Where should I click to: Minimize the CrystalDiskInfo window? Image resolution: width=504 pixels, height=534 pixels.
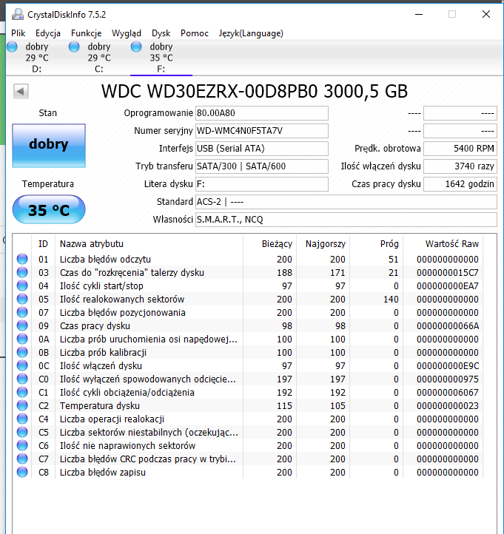[x=419, y=14]
